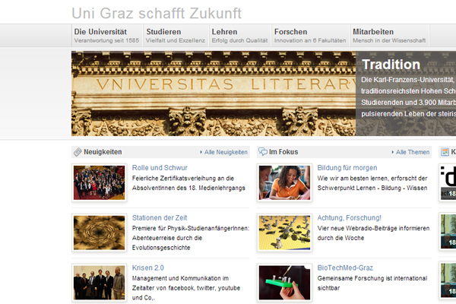456x304 pixels.
Task: Click the Alle Neuigkeiten link
Action: (x=226, y=152)
